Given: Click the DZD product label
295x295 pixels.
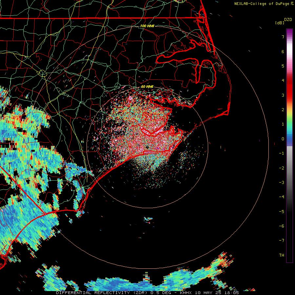Looking at the screenshot, I should [288, 20].
